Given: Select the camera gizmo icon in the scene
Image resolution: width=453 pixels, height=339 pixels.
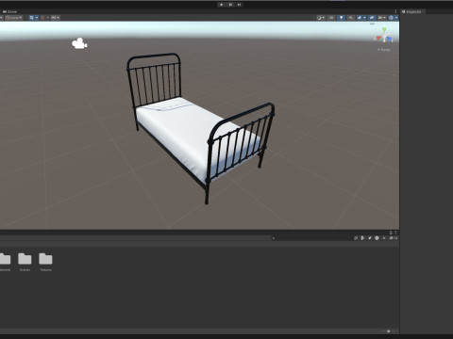Looking at the screenshot, I should [x=79, y=43].
